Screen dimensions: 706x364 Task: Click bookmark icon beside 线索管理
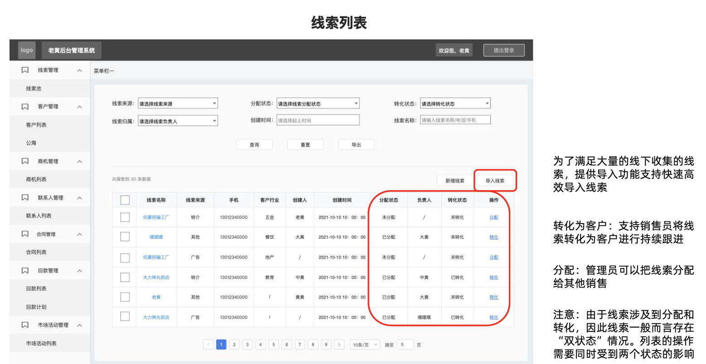coord(25,70)
